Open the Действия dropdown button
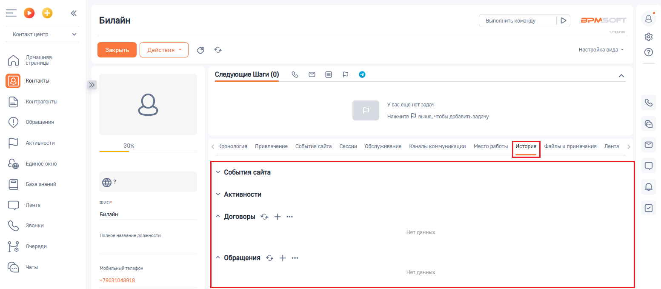Screen dimensions: 661x289 coord(164,50)
